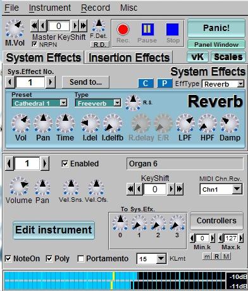
Task: Toggle the NRPN checkbox
Action: [35, 44]
